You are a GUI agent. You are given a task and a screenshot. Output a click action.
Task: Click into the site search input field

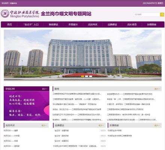tap(147, 15)
